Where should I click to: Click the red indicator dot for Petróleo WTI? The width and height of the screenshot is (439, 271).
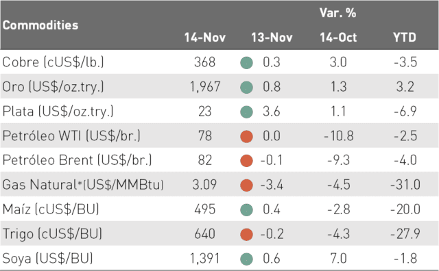[246, 136]
